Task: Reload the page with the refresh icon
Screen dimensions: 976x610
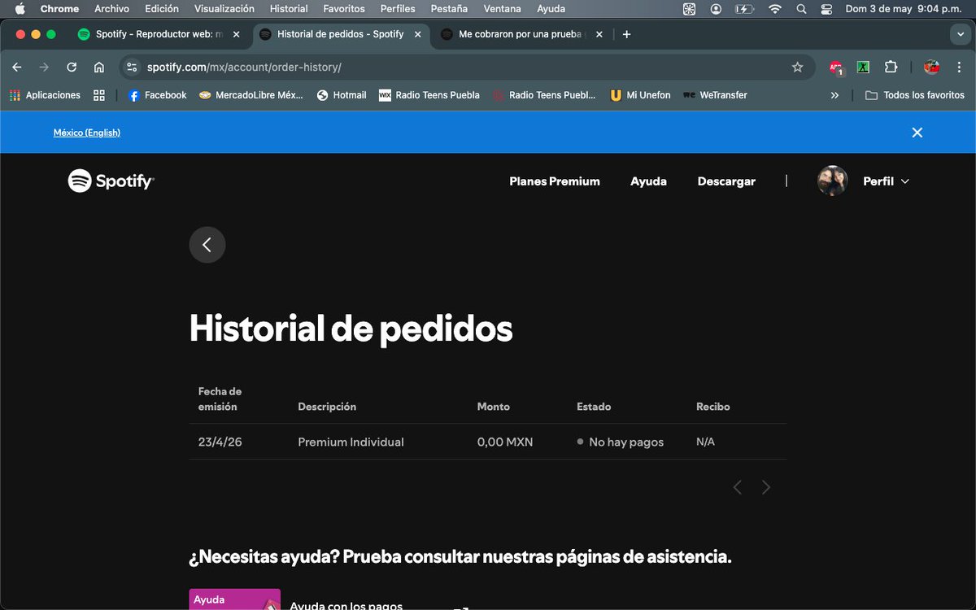Action: (72, 68)
